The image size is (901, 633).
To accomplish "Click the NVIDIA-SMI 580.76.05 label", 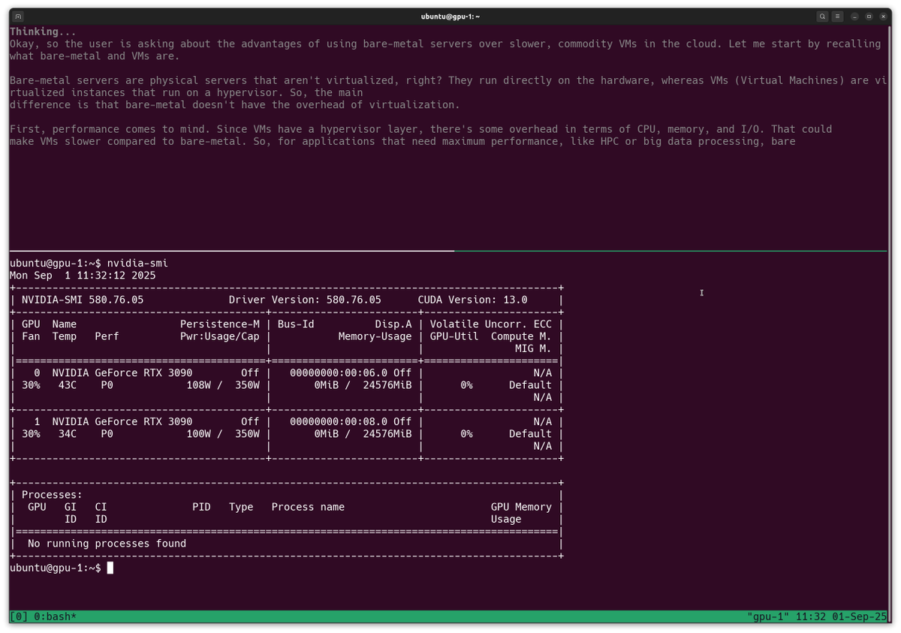I will tap(83, 300).
